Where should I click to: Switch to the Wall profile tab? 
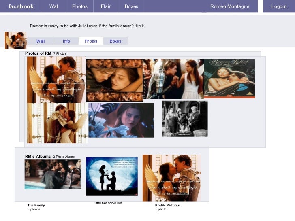(x=41, y=41)
